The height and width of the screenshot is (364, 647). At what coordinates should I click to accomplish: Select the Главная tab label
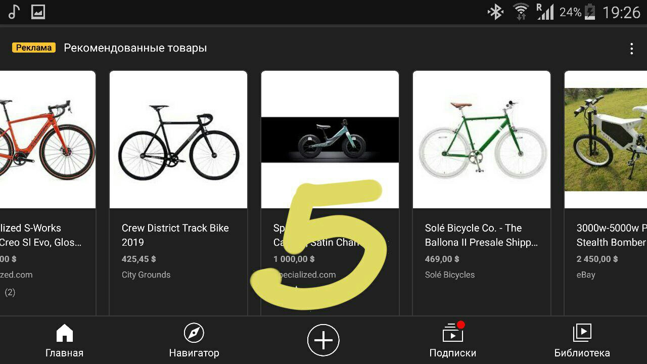coord(65,353)
